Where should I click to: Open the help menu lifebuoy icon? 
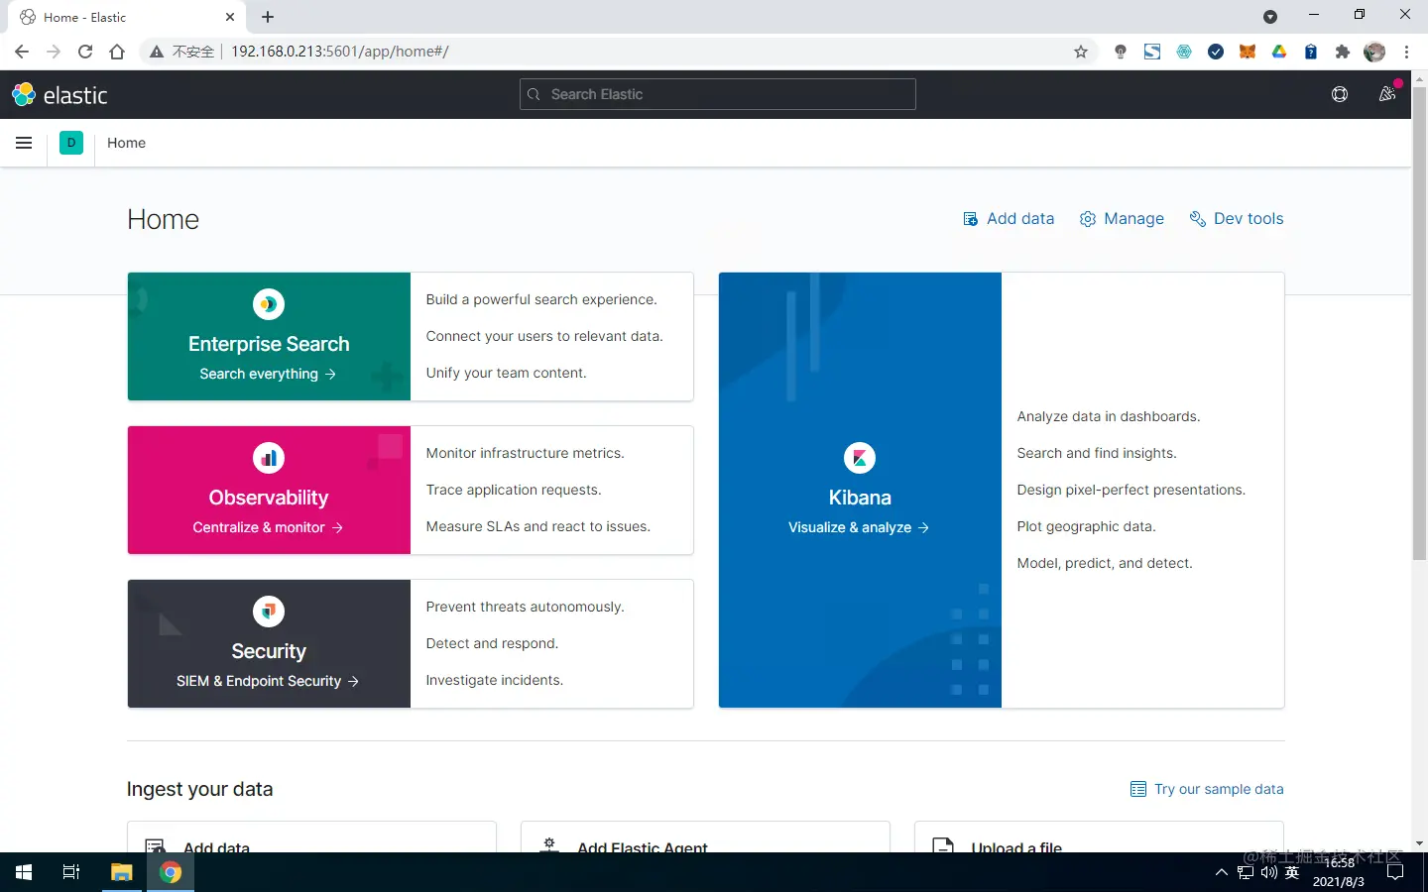tap(1340, 94)
